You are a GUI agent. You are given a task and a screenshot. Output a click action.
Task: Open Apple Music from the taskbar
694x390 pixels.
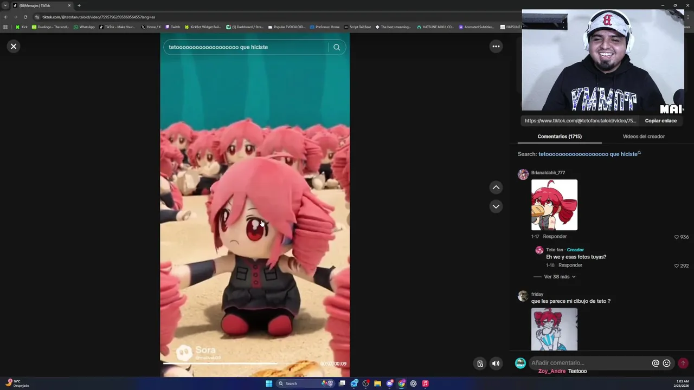(x=425, y=383)
